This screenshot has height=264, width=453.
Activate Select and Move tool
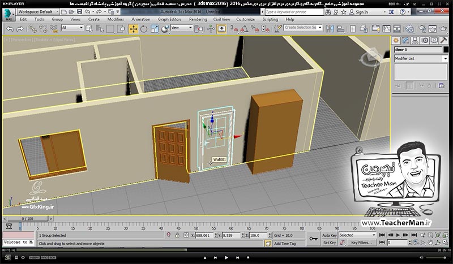click(x=133, y=29)
